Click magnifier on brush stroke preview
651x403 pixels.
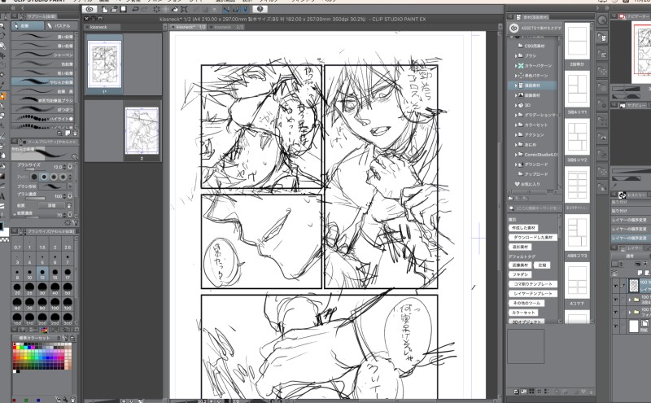tap(75, 156)
